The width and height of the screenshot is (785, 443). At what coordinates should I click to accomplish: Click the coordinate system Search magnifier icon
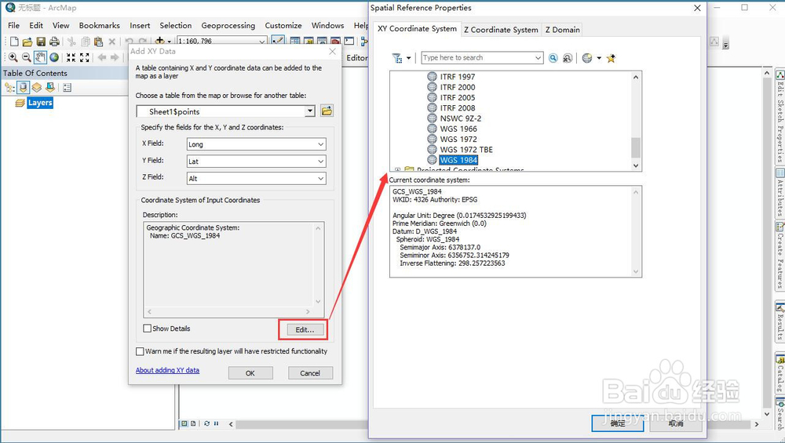[553, 58]
